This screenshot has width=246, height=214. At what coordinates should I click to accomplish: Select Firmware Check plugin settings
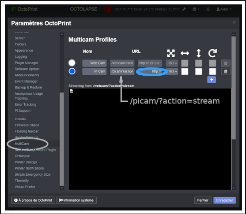click(27, 125)
